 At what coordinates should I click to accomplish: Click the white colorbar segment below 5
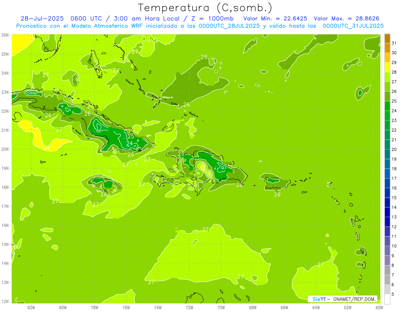pos(387,299)
